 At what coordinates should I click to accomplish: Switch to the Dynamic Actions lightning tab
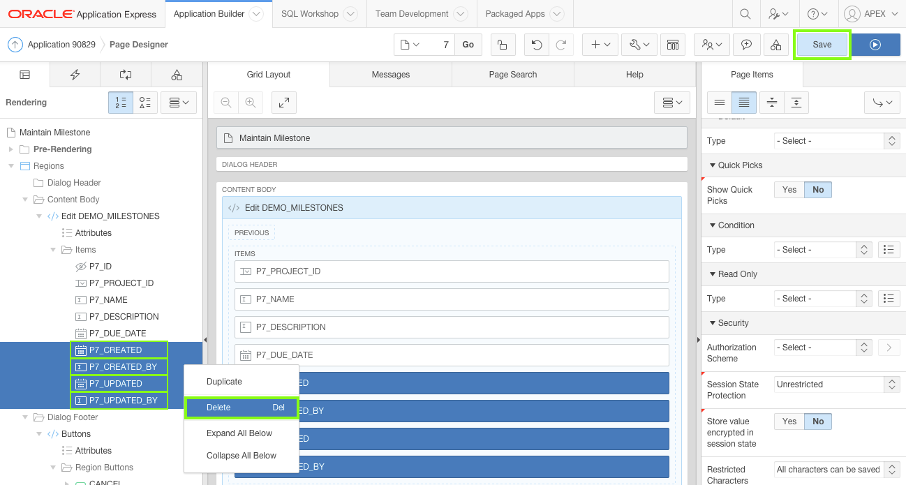coord(75,75)
